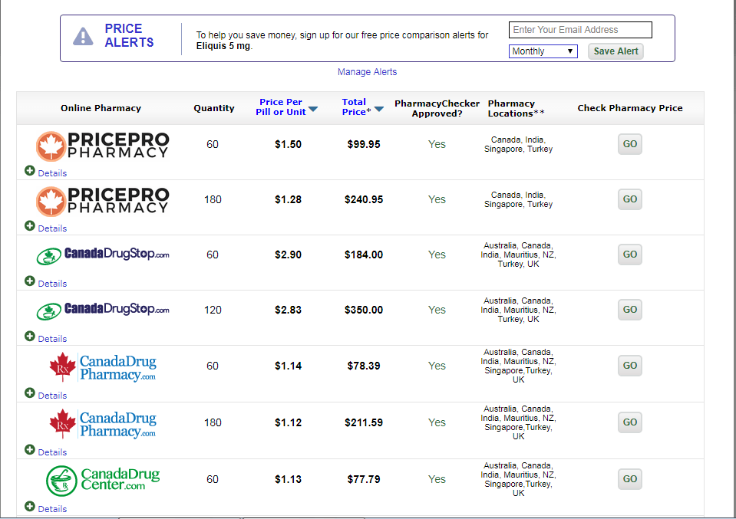736x519 pixels.
Task: Sort by Total Price arrow
Action: pyautogui.click(x=379, y=109)
